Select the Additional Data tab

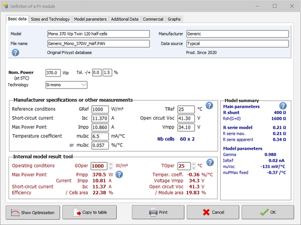[x=124, y=19]
